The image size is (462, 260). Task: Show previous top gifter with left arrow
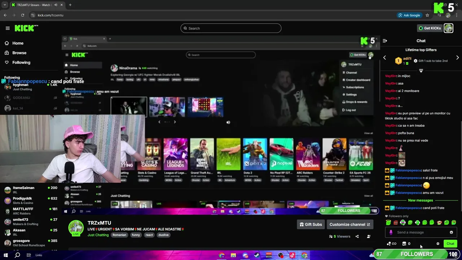[384, 58]
